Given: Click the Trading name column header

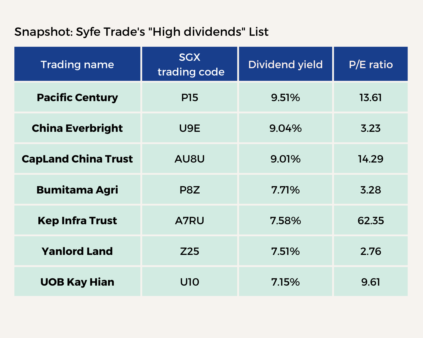Looking at the screenshot, I should point(77,65).
